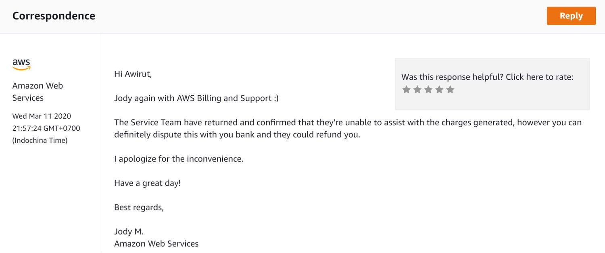Click the Correspondence heading

click(x=54, y=16)
